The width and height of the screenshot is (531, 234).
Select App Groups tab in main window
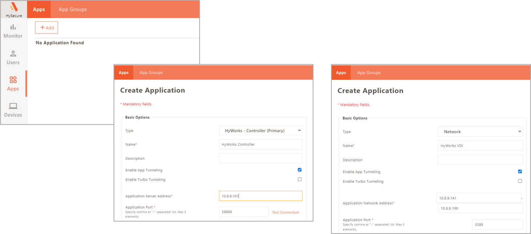[72, 9]
